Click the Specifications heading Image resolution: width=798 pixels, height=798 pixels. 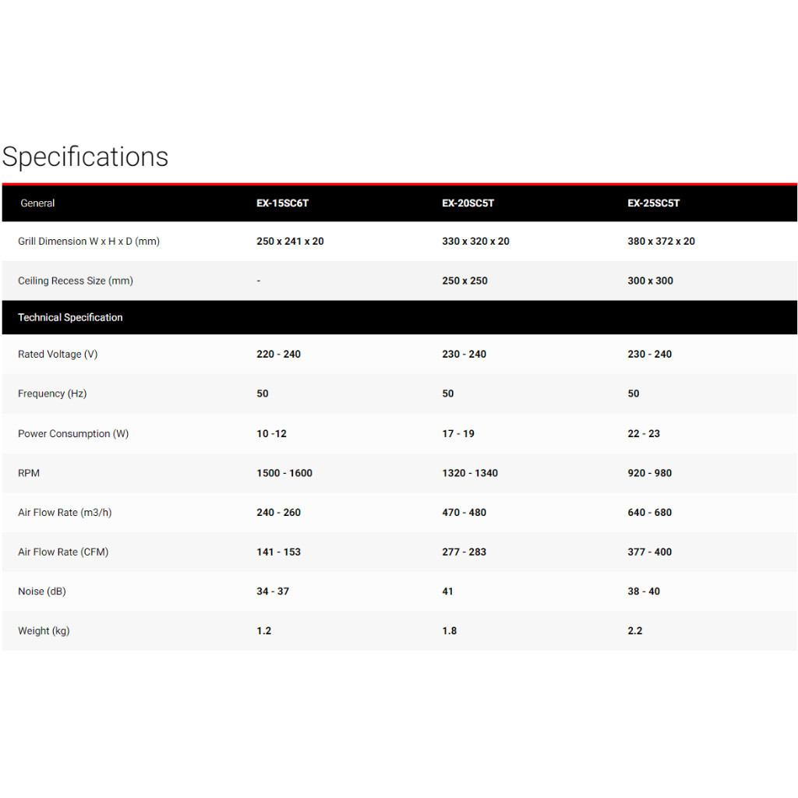(x=85, y=157)
